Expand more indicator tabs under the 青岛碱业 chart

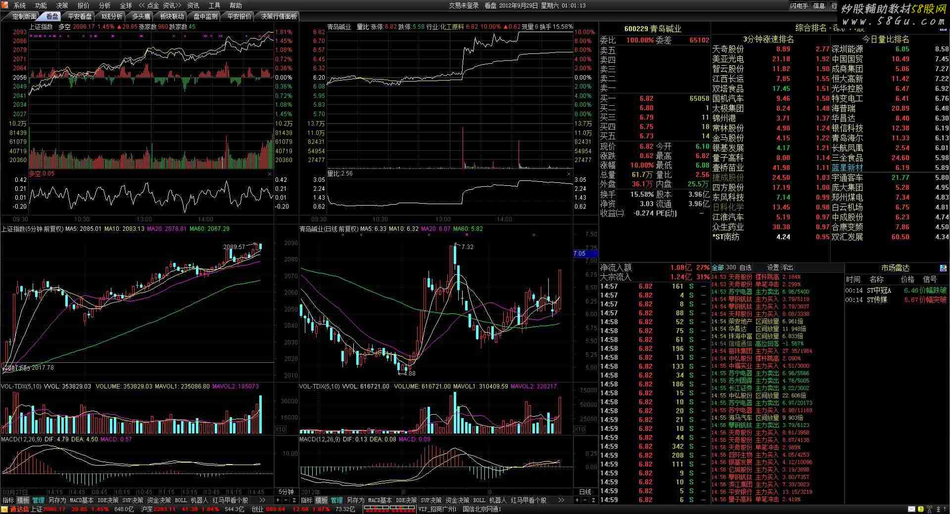coord(561,500)
